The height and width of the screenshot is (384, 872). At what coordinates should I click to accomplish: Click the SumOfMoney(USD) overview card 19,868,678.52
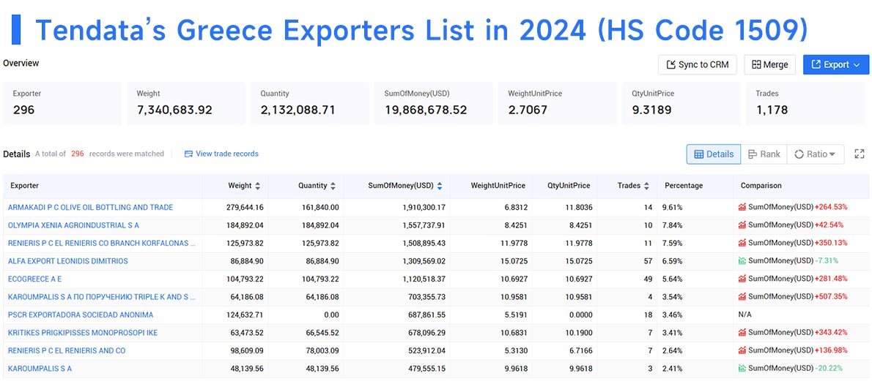[x=434, y=103]
